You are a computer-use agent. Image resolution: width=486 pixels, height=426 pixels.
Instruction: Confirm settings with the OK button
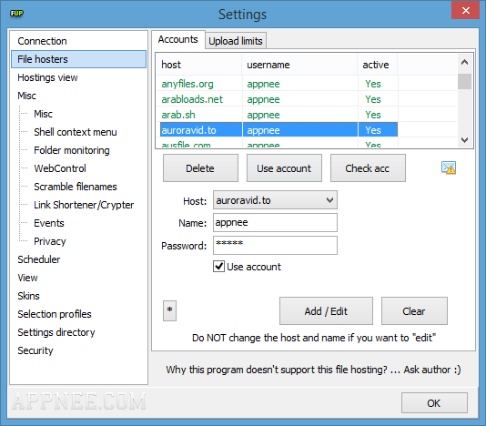434,402
